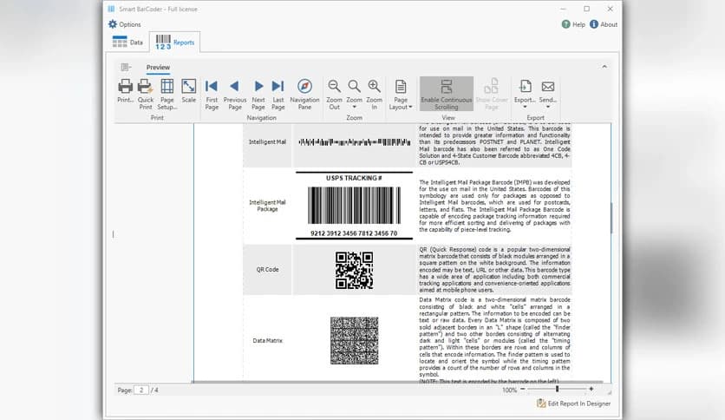Click the 100% zoom level text
The image size is (725, 420).
point(509,390)
